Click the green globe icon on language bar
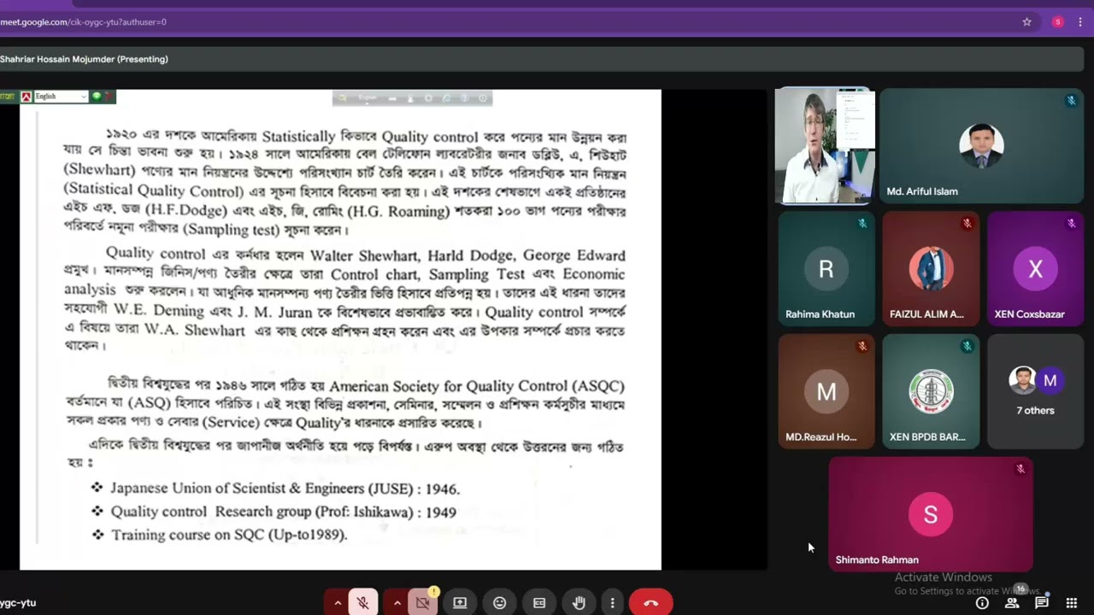 pos(97,97)
